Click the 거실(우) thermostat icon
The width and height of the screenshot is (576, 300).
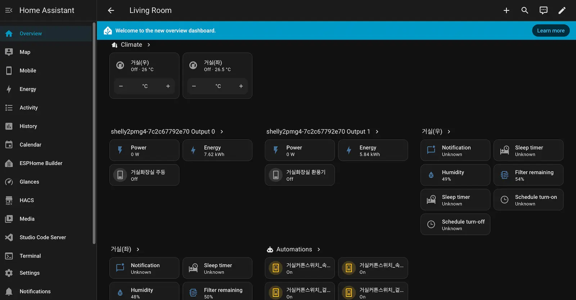coord(120,65)
